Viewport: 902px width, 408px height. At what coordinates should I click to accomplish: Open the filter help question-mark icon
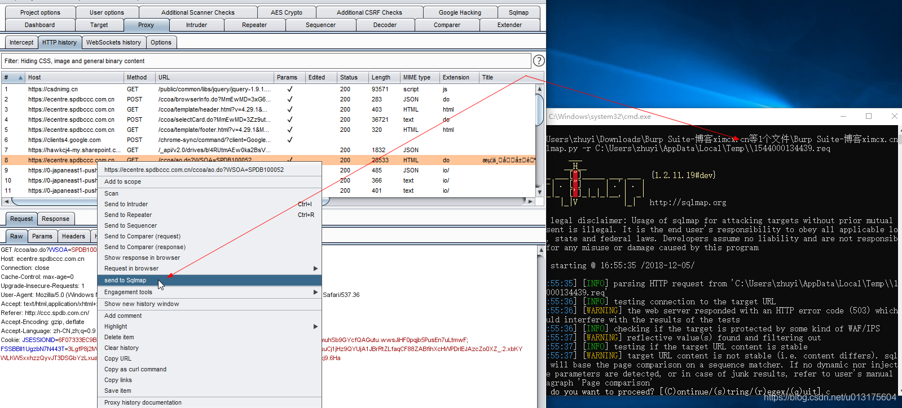(539, 60)
